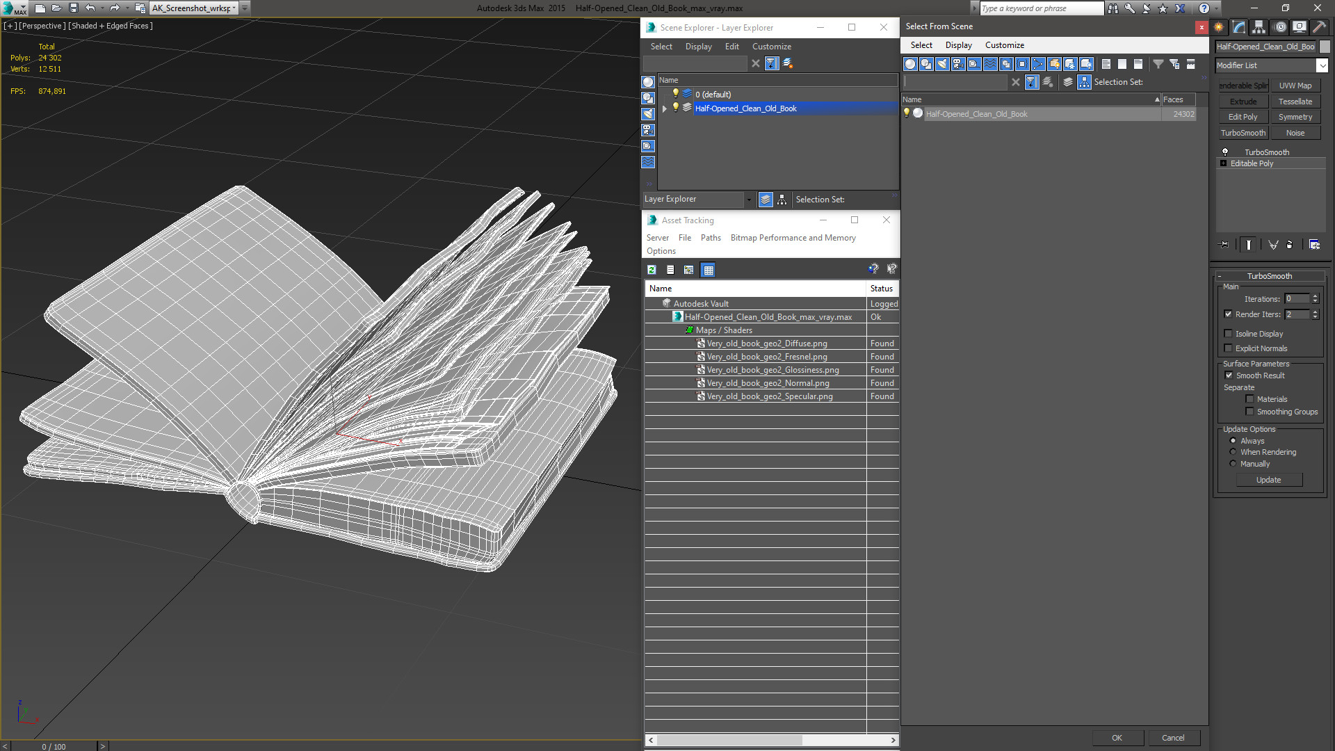Image resolution: width=1335 pixels, height=751 pixels.
Task: Expand Editable Poly plus in modifier stack
Action: pyautogui.click(x=1224, y=163)
